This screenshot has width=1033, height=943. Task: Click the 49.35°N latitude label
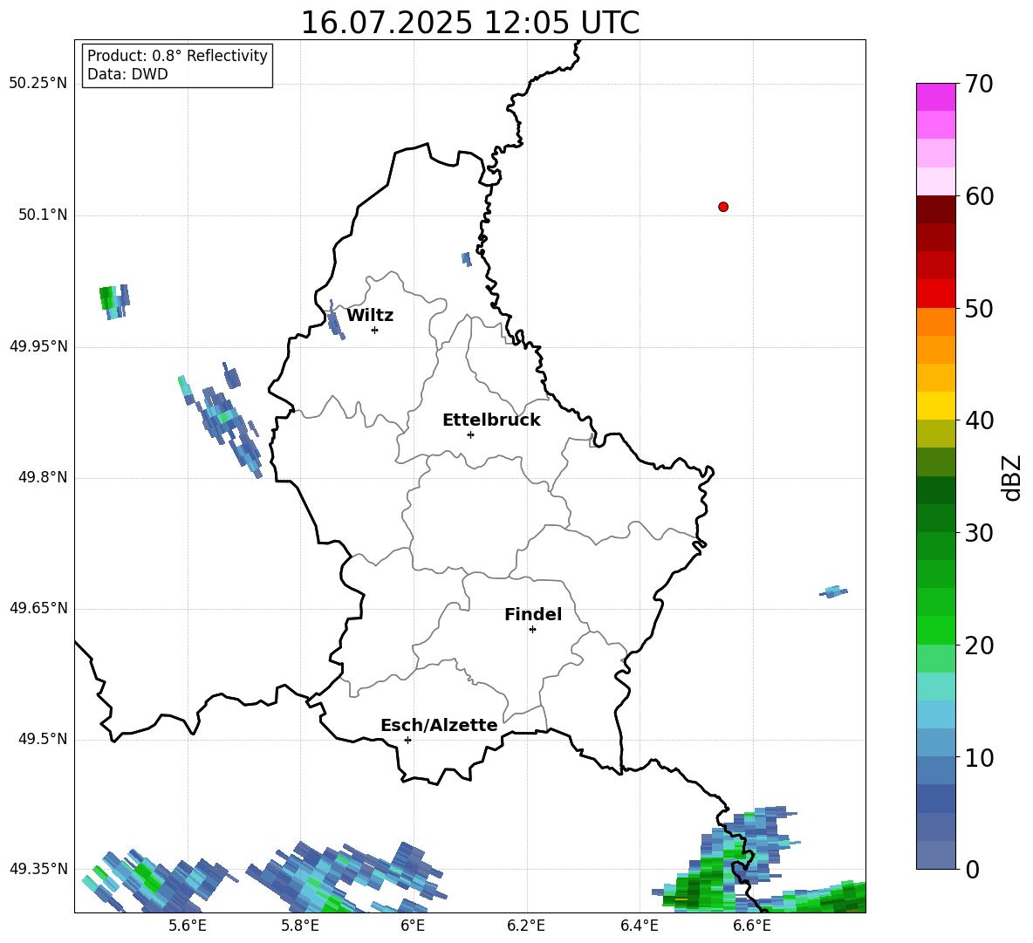pyautogui.click(x=38, y=869)
